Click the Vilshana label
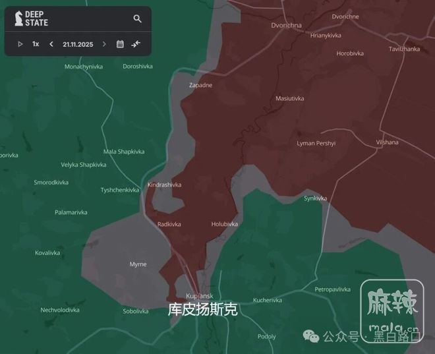The width and height of the screenshot is (435, 354). [x=387, y=142]
